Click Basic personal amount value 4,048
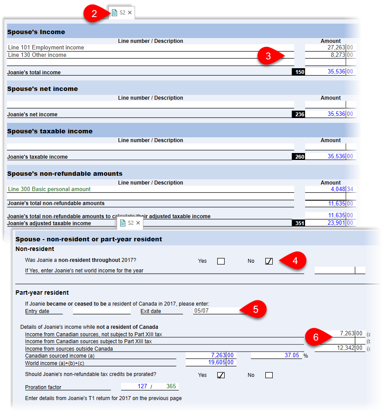 click(x=330, y=189)
